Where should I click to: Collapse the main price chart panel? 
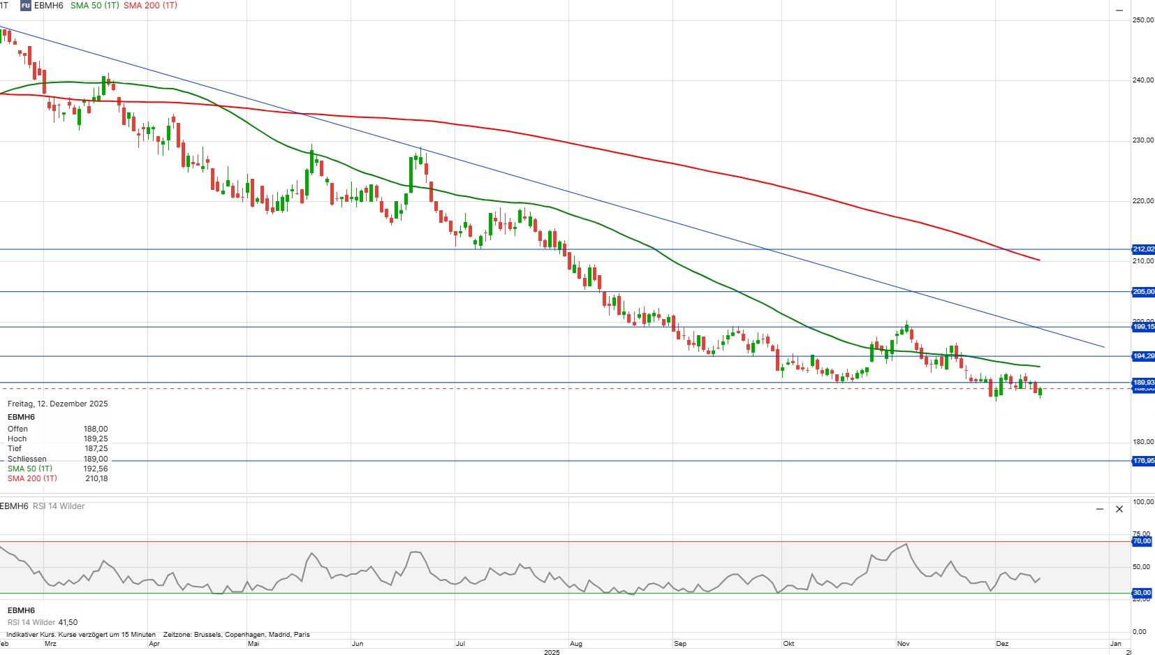1119,10
